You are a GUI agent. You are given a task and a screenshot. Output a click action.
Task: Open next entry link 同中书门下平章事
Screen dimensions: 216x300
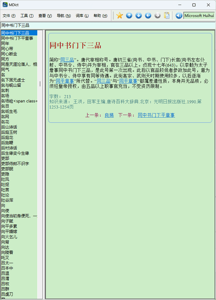click(156, 115)
